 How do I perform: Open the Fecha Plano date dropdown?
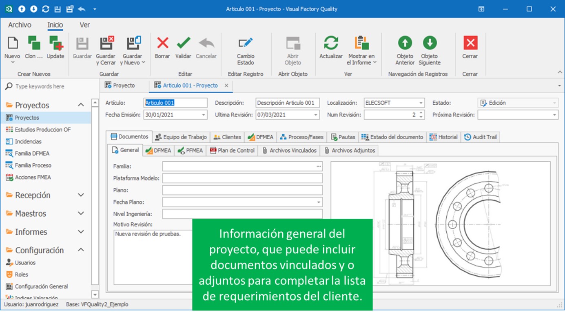point(319,202)
